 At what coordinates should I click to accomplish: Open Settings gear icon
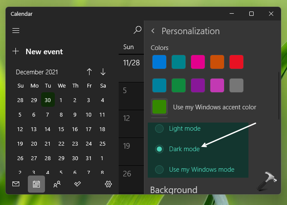[x=108, y=184]
